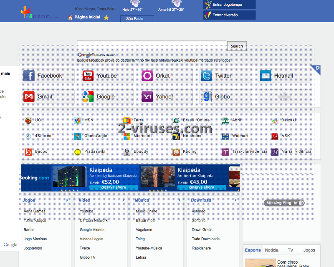Image resolution: width=334 pixels, height=267 pixels.
Task: Open the Aeria Games link
Action: 35,211
